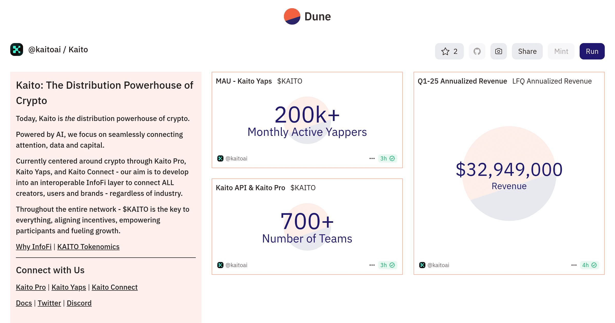Open more options on Annualized Revenue card
Viewport: 615px width, 323px height.
(574, 265)
